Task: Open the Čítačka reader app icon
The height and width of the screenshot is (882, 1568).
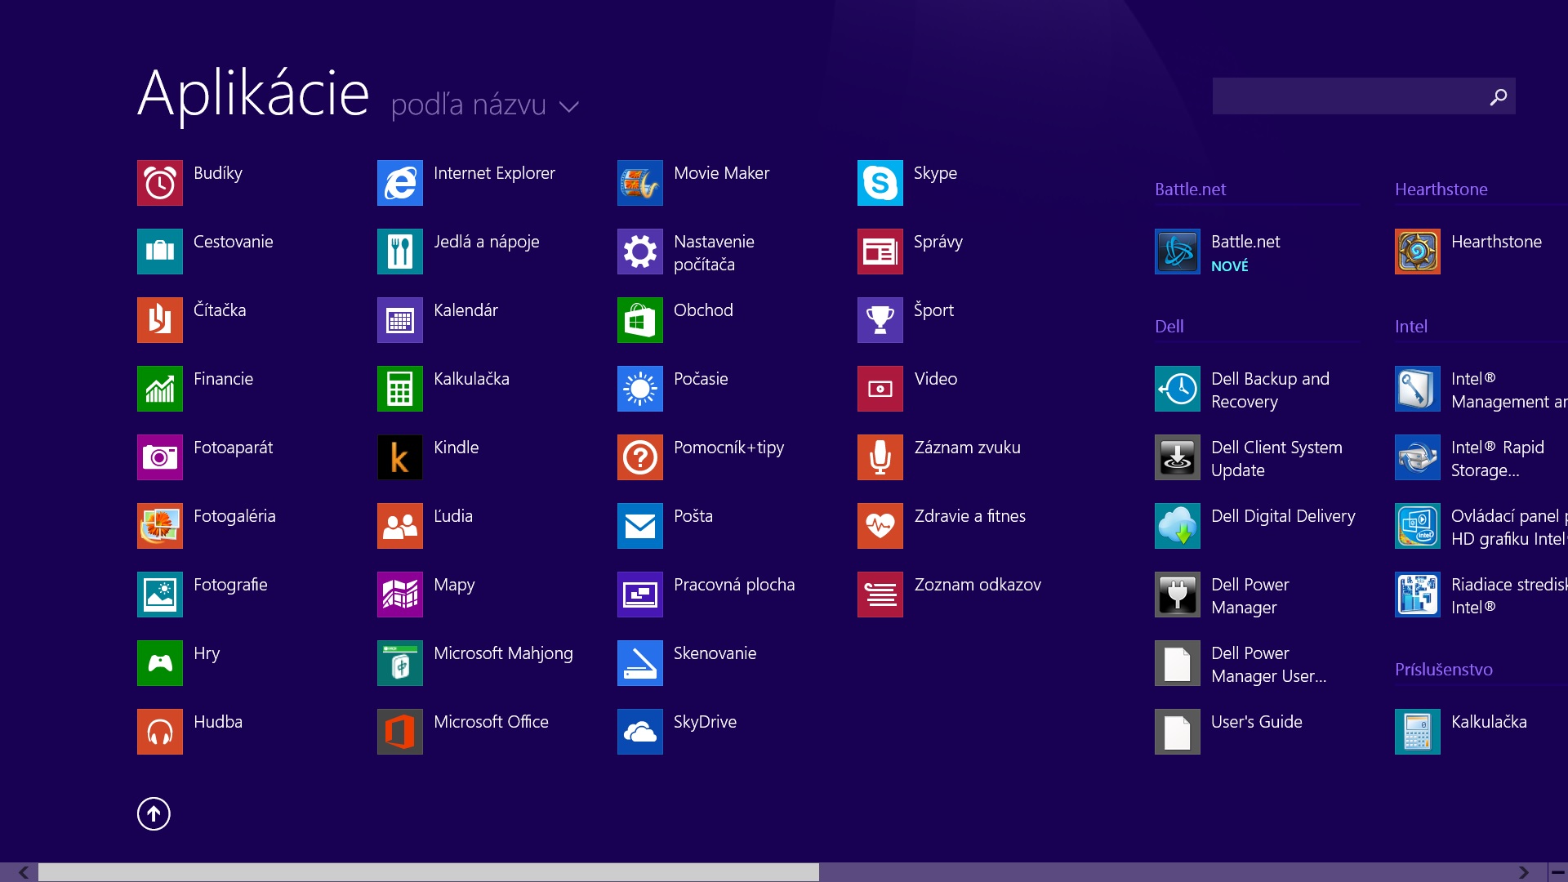Action: (x=160, y=320)
